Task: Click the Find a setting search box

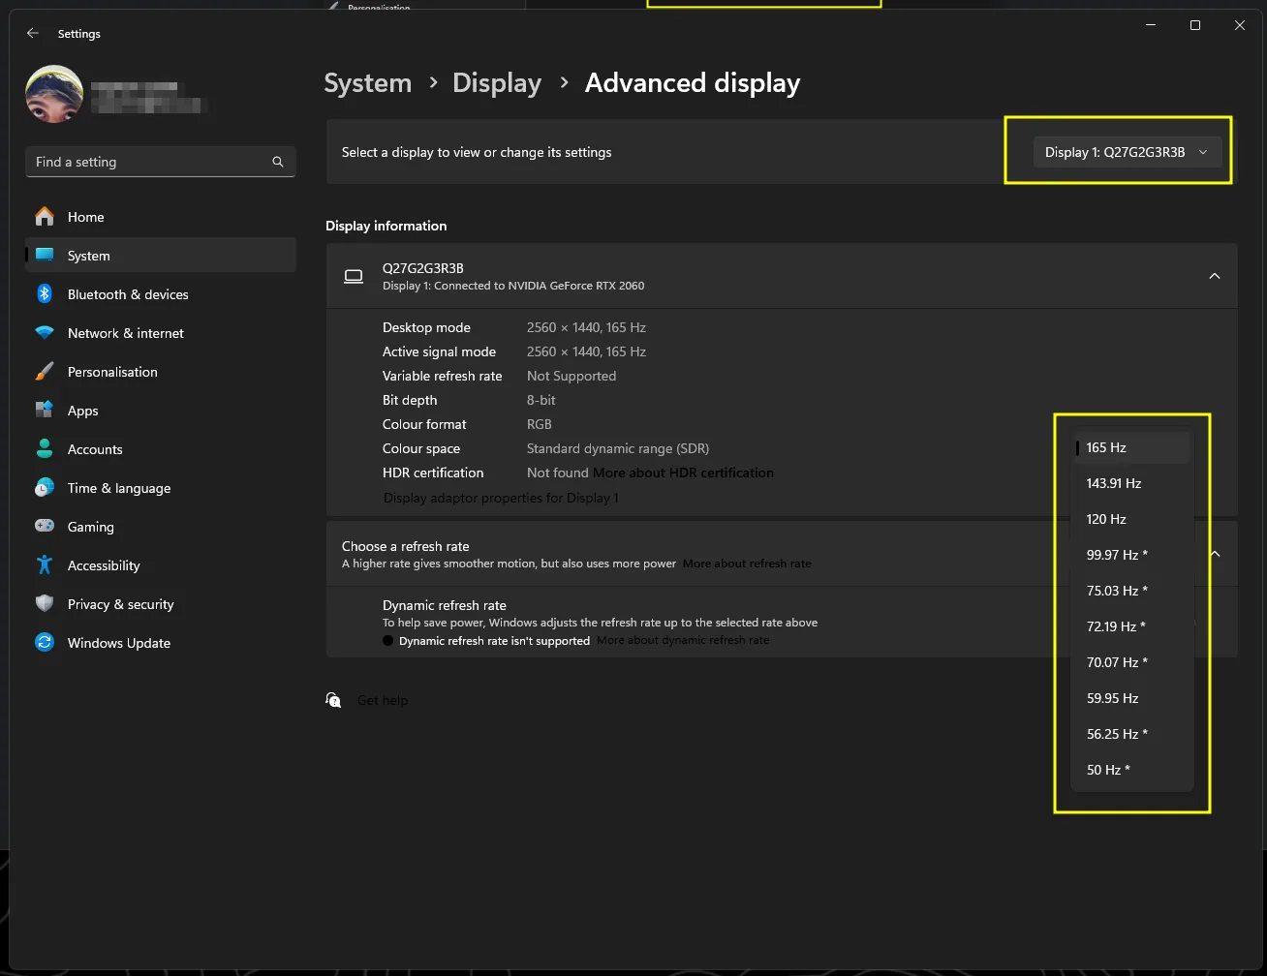Action: coord(161,162)
